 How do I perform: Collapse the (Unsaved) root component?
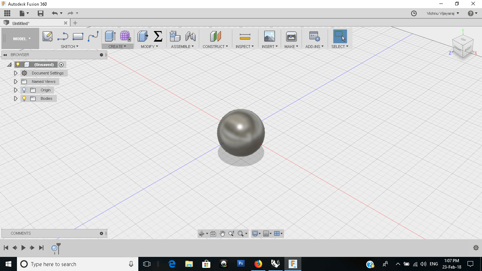[9, 65]
